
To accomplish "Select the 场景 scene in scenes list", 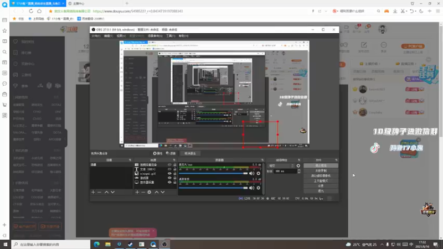I will click(111, 164).
